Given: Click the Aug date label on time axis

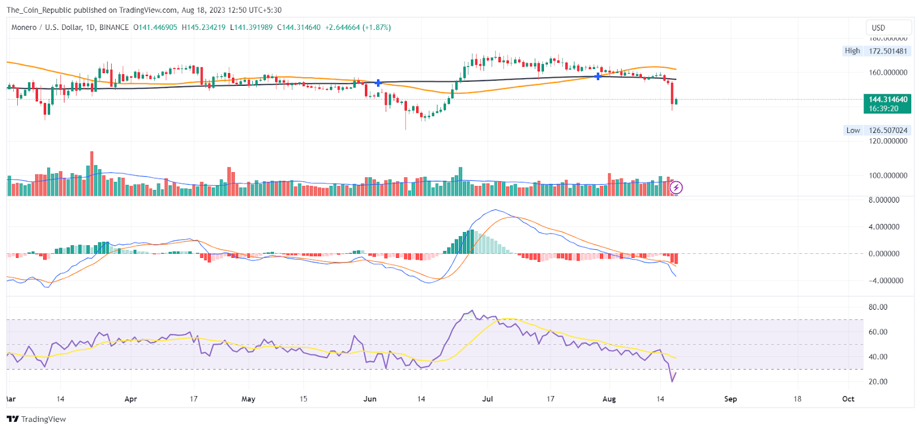Looking at the screenshot, I should coord(609,399).
